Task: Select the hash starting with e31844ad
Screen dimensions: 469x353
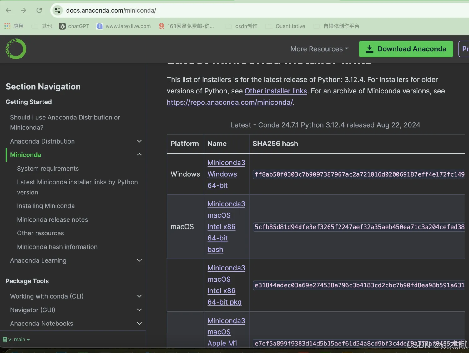Action: (x=359, y=285)
